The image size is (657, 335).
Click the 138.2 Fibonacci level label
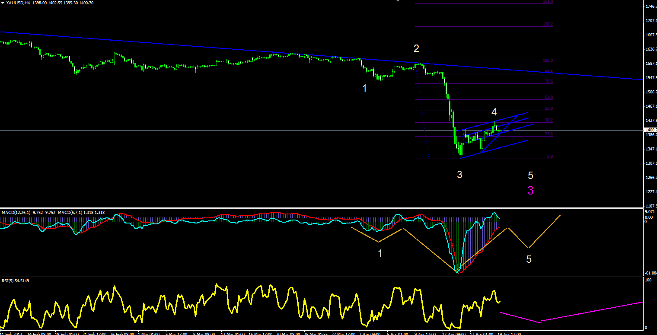pyautogui.click(x=548, y=24)
